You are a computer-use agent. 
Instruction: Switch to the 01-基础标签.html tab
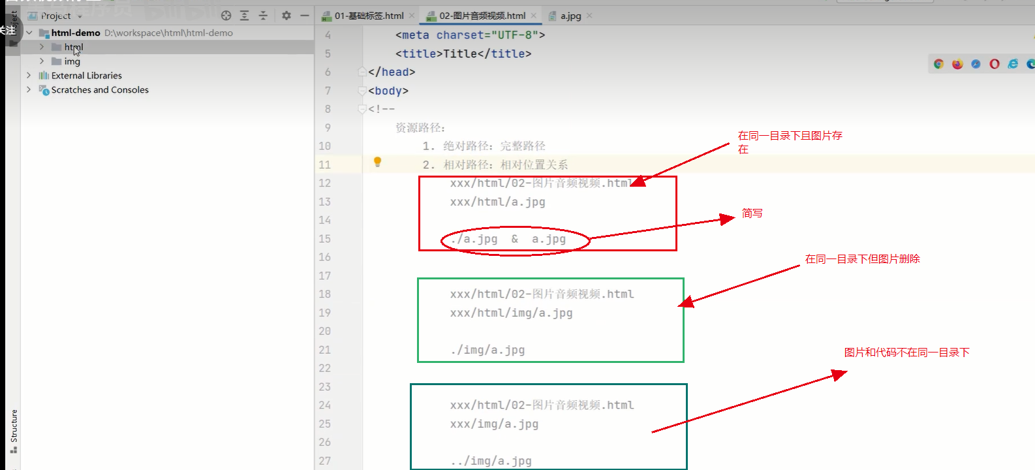pos(369,16)
